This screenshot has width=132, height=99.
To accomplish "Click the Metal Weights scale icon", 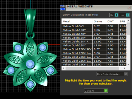I will [63, 8].
